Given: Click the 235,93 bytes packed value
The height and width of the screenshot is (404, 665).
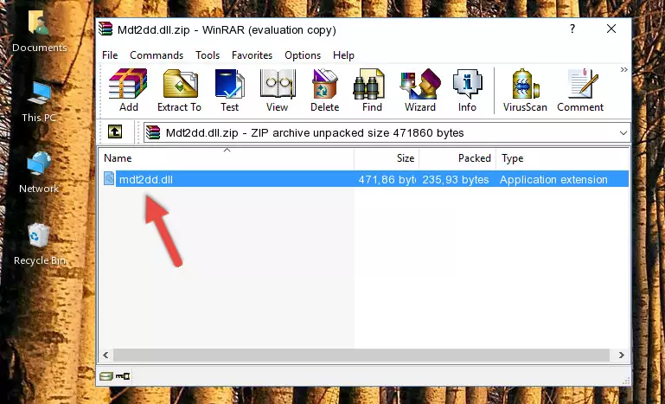Looking at the screenshot, I should (x=456, y=180).
